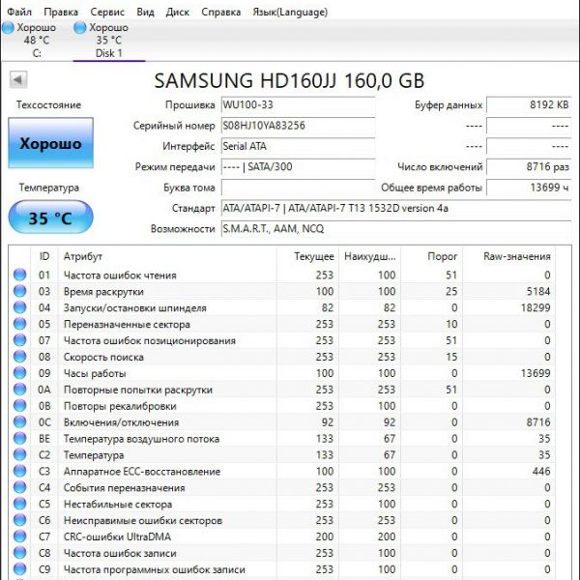580x580 pixels.
Task: Open the Правка menu
Action: (61, 12)
